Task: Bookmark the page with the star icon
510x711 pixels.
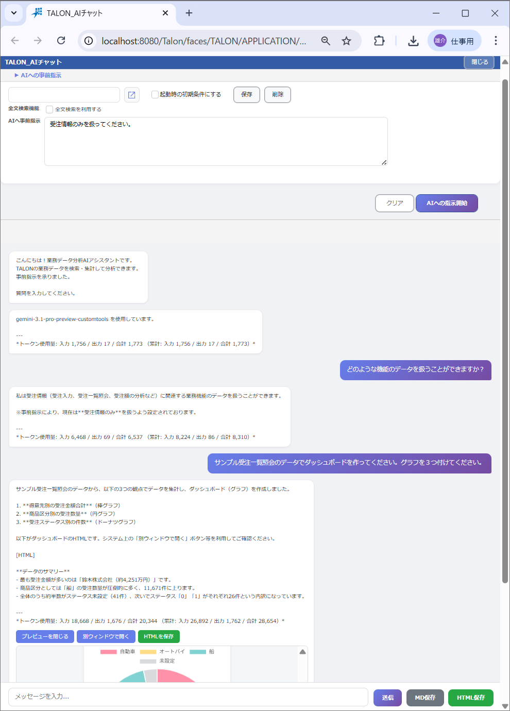Action: 346,40
